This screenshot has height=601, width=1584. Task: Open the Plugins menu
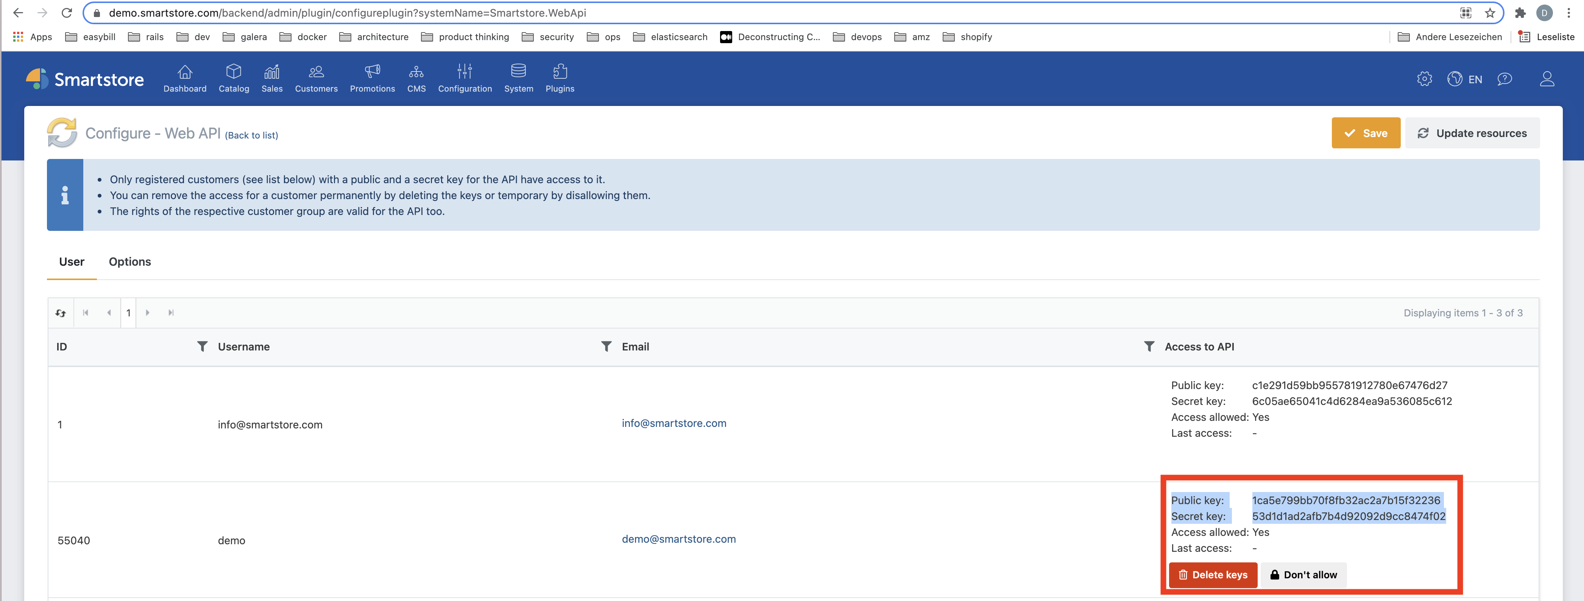pyautogui.click(x=560, y=79)
